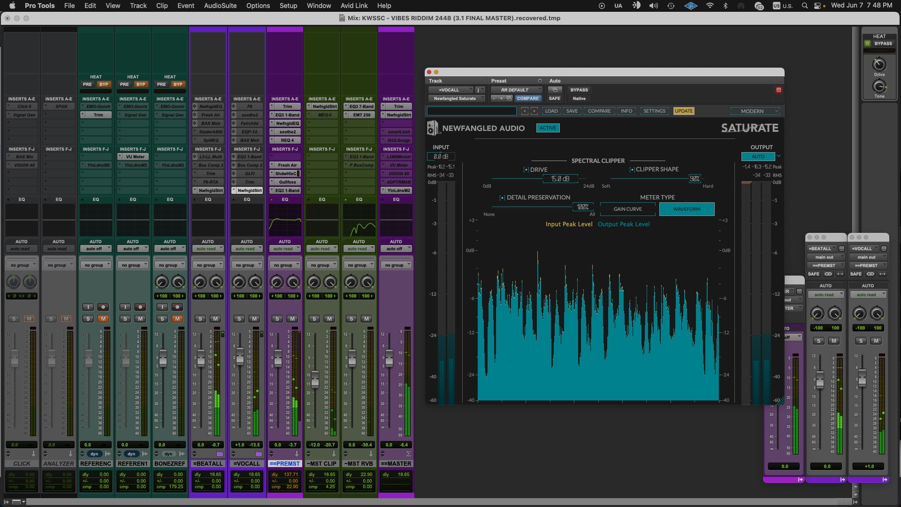
Task: Open the Window menu
Action: click(x=319, y=6)
